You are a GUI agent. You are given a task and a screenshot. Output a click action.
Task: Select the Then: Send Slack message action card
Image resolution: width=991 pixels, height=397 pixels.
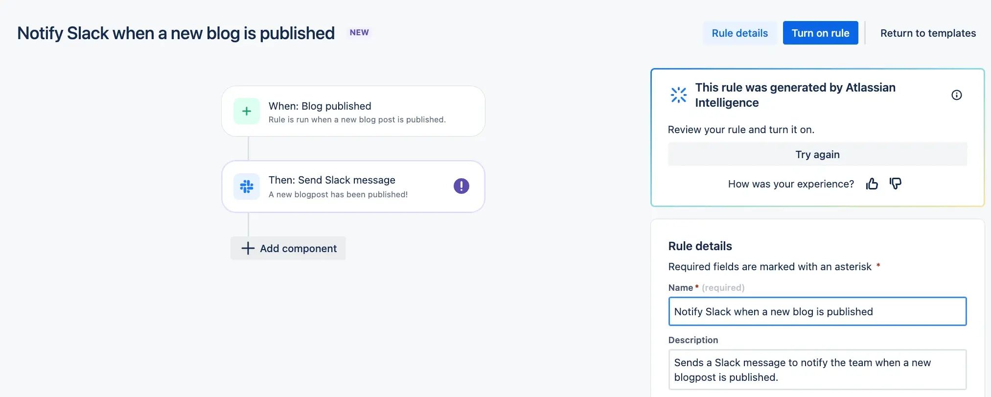[x=353, y=187]
